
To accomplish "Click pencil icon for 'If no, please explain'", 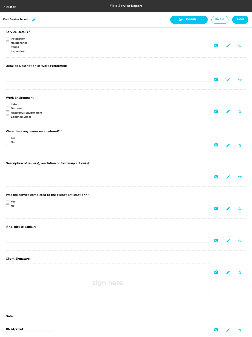I will [228, 241].
